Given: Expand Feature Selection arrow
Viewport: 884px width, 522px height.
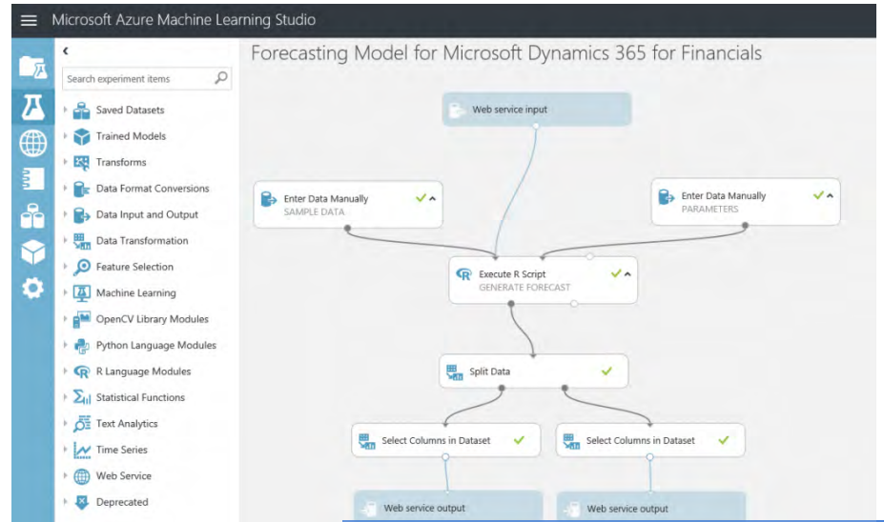Looking at the screenshot, I should [66, 267].
